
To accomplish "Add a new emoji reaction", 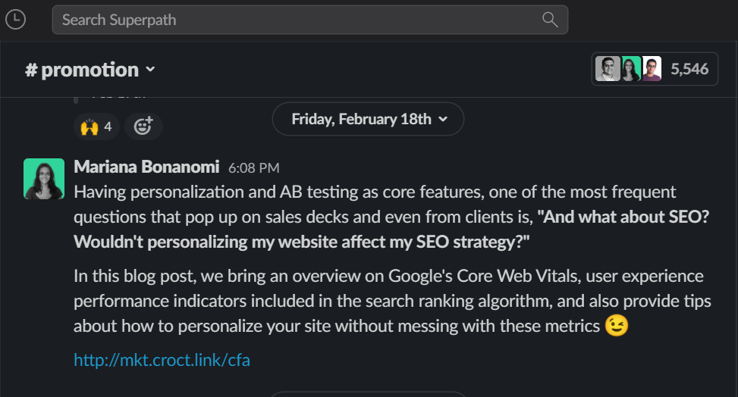I will pyautogui.click(x=143, y=127).
